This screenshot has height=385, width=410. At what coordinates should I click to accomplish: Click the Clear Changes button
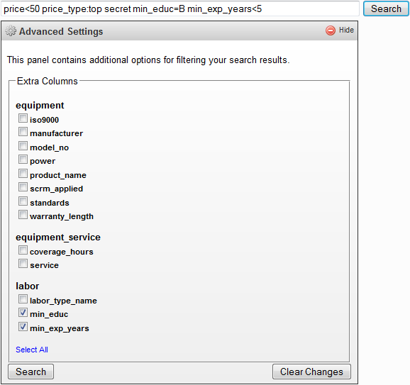(x=311, y=372)
